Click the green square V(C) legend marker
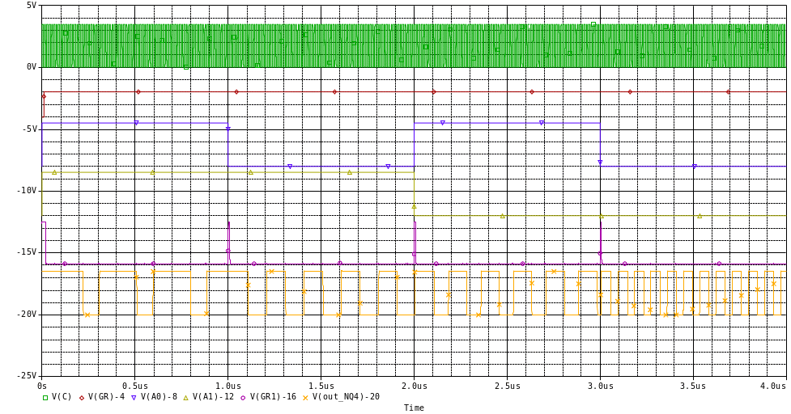 click(45, 397)
